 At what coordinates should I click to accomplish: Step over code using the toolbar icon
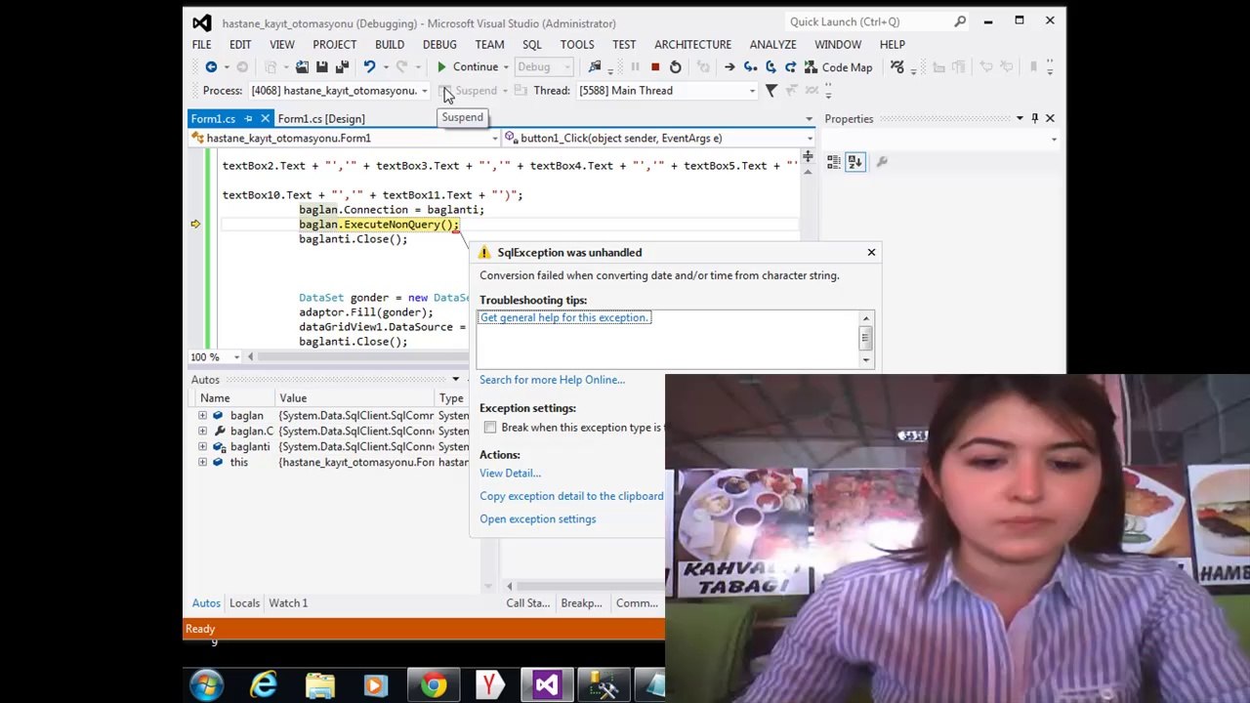[771, 67]
